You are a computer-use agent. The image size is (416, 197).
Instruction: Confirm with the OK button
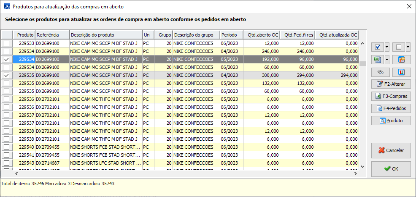point(391,169)
